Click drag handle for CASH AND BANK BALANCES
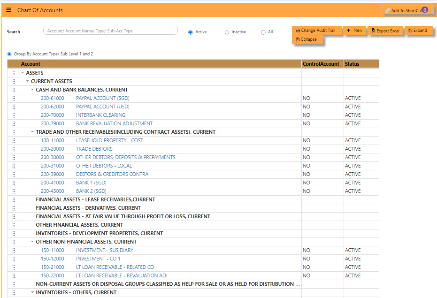The image size is (437, 298). (x=14, y=90)
